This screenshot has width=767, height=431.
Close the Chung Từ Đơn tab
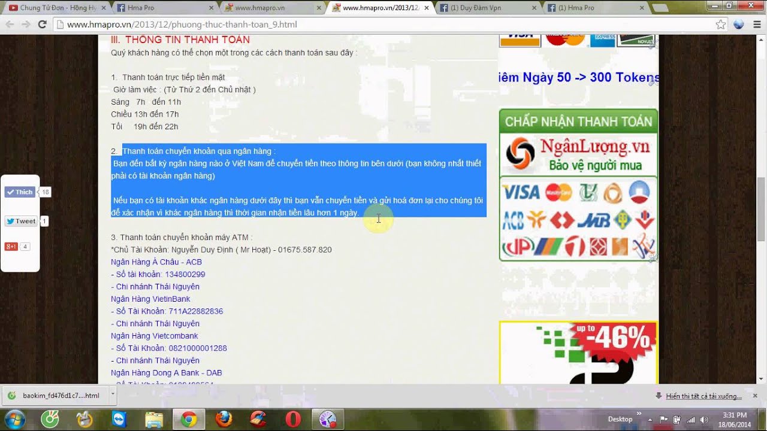tap(102, 8)
